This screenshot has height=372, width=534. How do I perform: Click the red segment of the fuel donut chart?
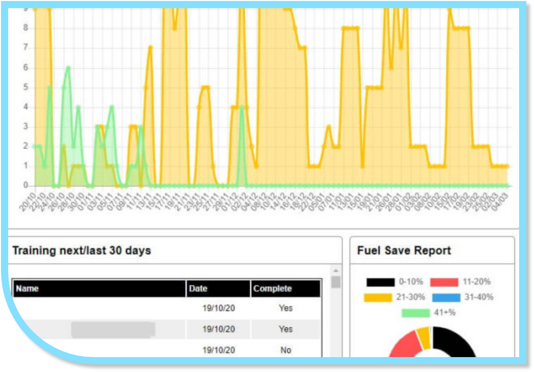407,345
